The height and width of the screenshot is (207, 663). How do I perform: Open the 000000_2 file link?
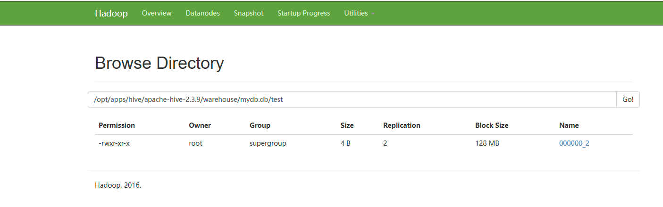[x=574, y=143]
